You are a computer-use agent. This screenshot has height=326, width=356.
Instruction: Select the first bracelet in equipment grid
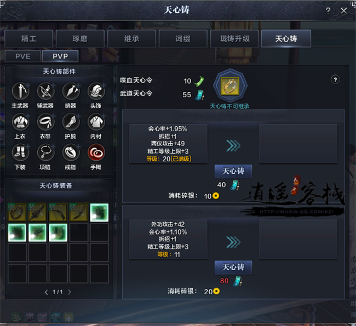tap(17, 212)
